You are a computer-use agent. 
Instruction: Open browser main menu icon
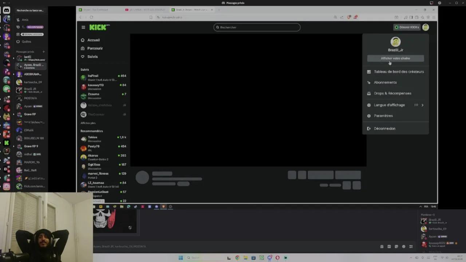434,17
